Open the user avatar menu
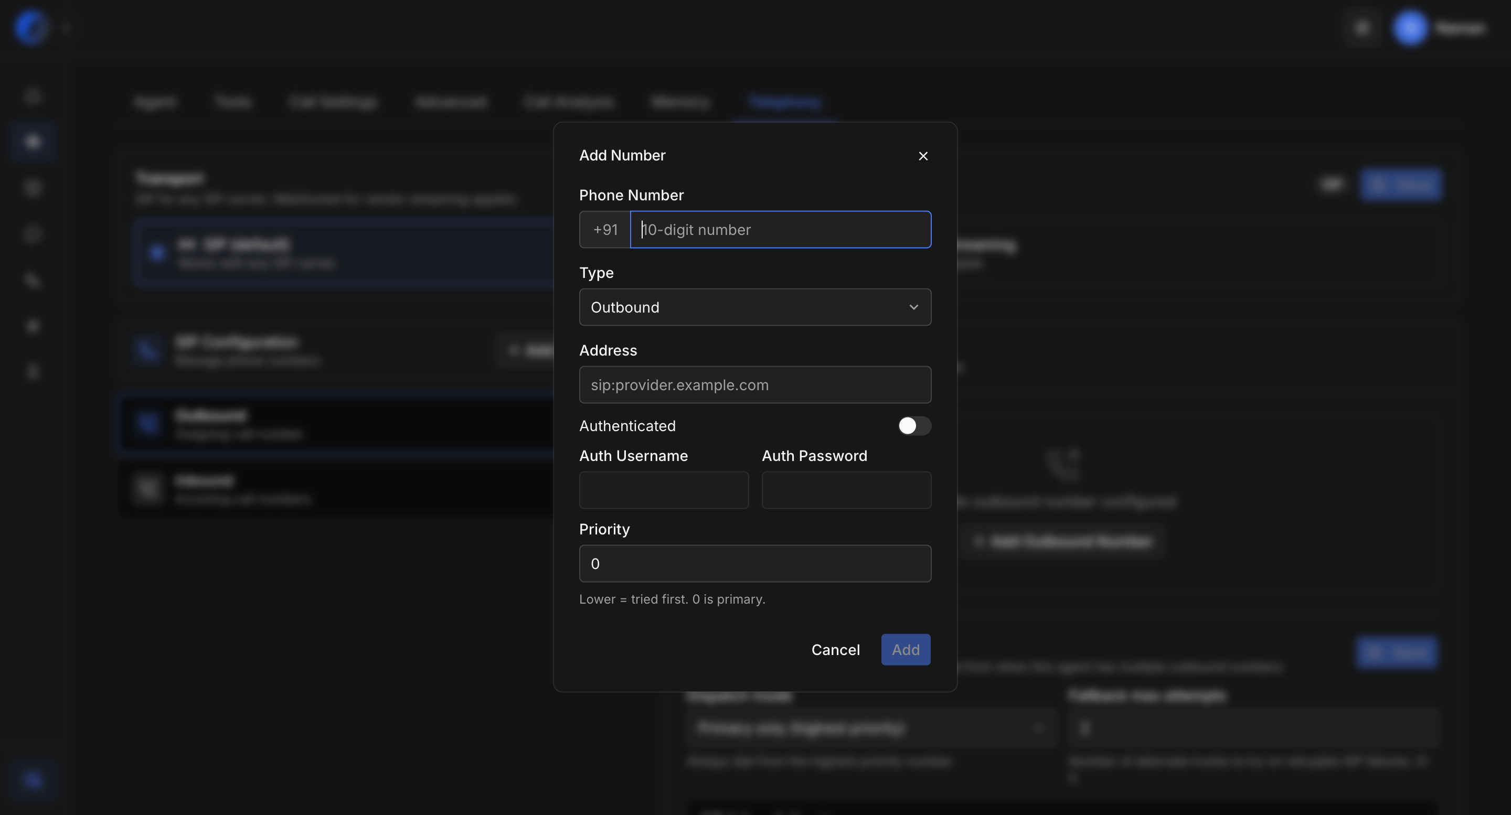This screenshot has width=1511, height=815. coord(1410,28)
